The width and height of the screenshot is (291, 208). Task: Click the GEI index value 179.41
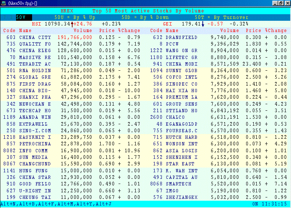point(191,24)
